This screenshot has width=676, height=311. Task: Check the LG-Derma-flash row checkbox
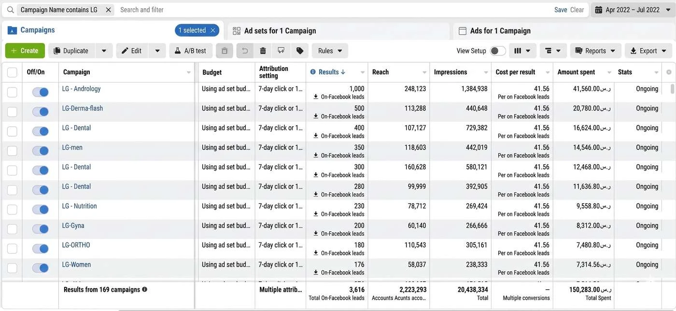(x=12, y=112)
